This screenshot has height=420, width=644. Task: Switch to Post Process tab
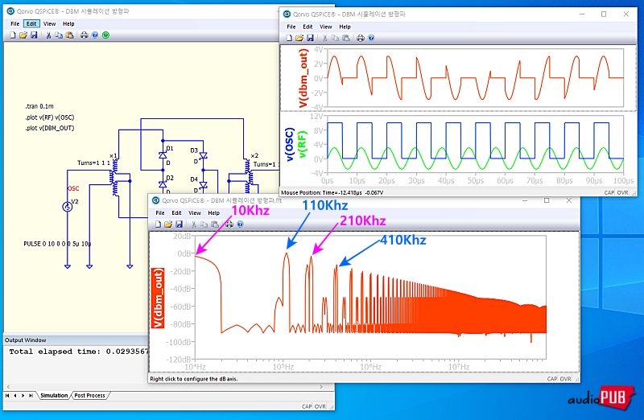tap(89, 395)
